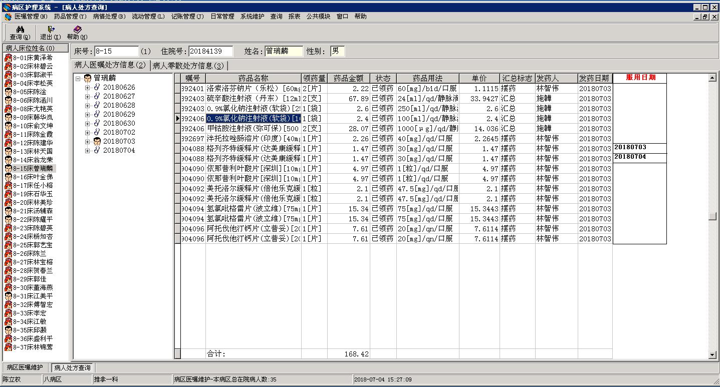Click the 甲钴胺注射液(弥可保) drug name cell
The image size is (720, 387).
(x=254, y=129)
